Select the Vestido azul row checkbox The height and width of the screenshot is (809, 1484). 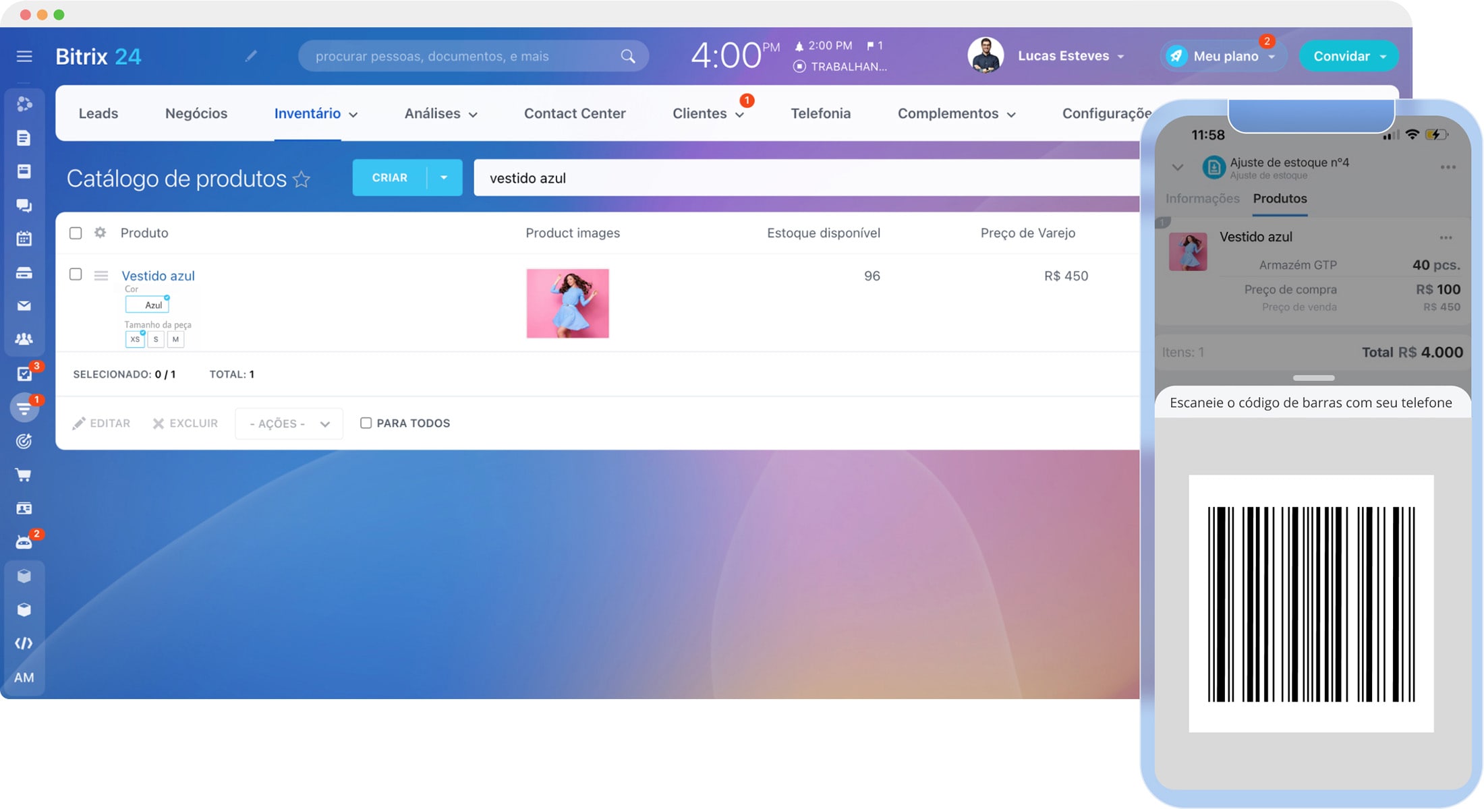click(x=76, y=275)
